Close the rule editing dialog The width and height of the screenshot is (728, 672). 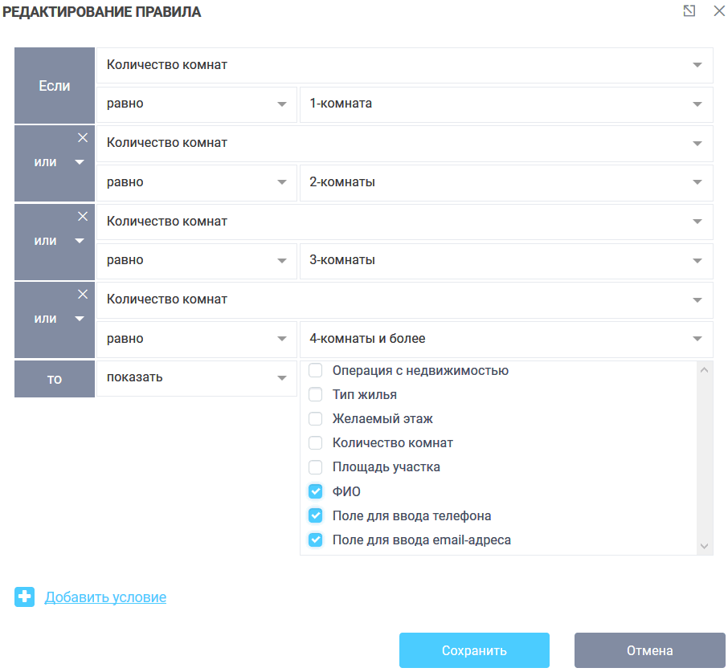click(x=718, y=11)
